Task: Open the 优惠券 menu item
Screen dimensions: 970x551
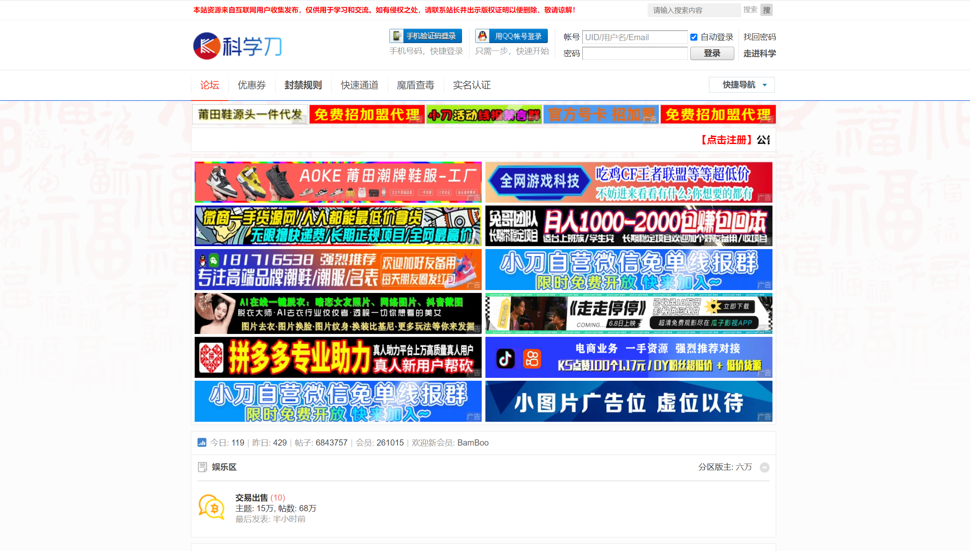Action: (252, 85)
